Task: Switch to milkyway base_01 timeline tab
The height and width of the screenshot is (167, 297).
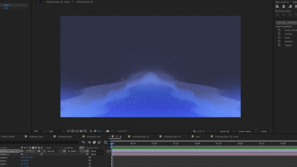Action: click(141, 136)
